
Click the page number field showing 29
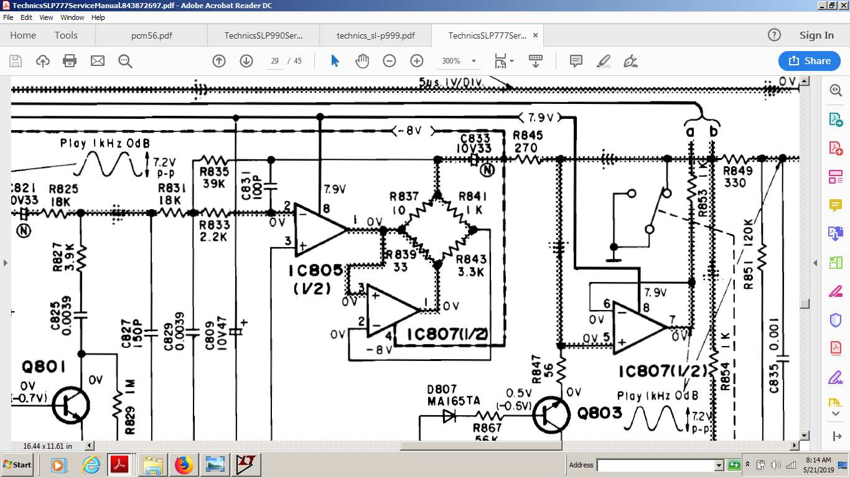(274, 61)
